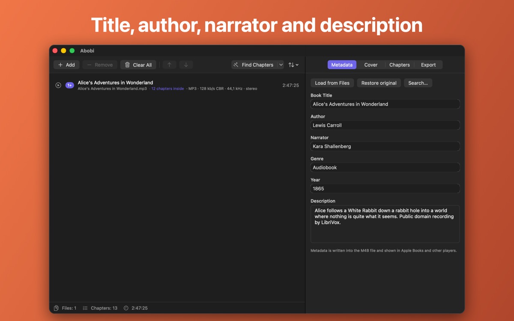Focus the Year field showing 1865
The image size is (514, 321).
click(385, 188)
